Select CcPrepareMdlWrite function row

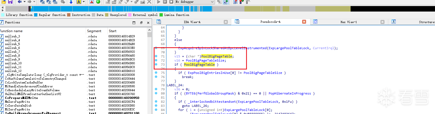pyautogui.click(x=73, y=98)
